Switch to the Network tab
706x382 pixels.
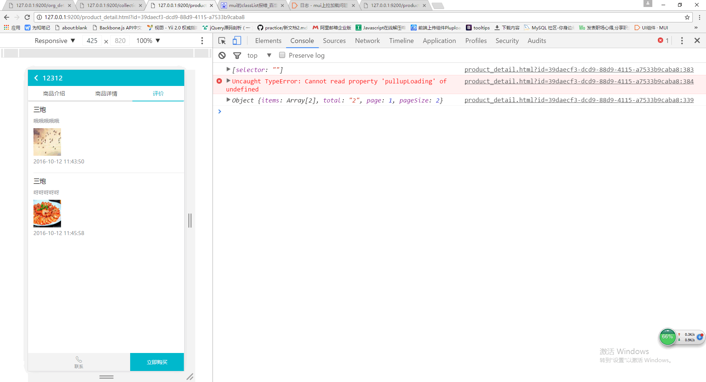[367, 41]
